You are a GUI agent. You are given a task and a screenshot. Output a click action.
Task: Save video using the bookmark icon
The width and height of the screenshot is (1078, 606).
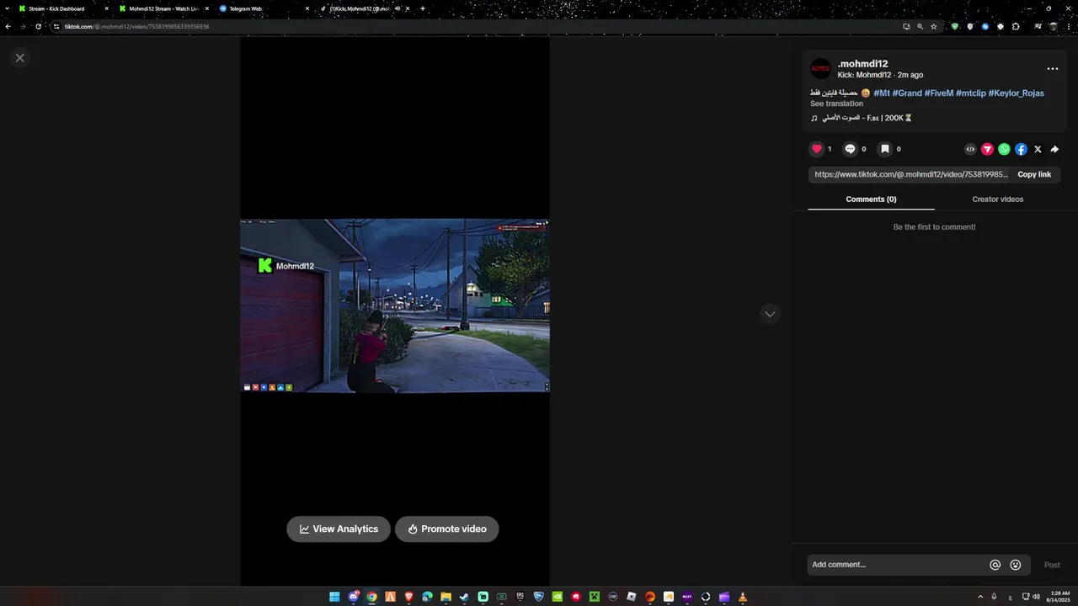[884, 149]
